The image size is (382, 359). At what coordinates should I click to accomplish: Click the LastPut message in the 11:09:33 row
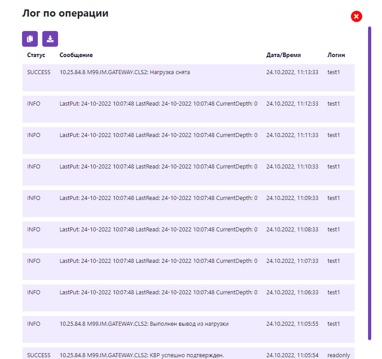pos(158,198)
